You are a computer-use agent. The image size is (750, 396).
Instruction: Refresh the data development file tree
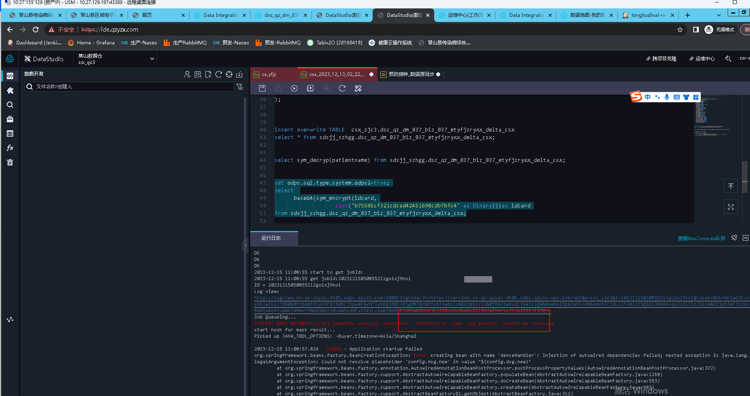tap(218, 74)
